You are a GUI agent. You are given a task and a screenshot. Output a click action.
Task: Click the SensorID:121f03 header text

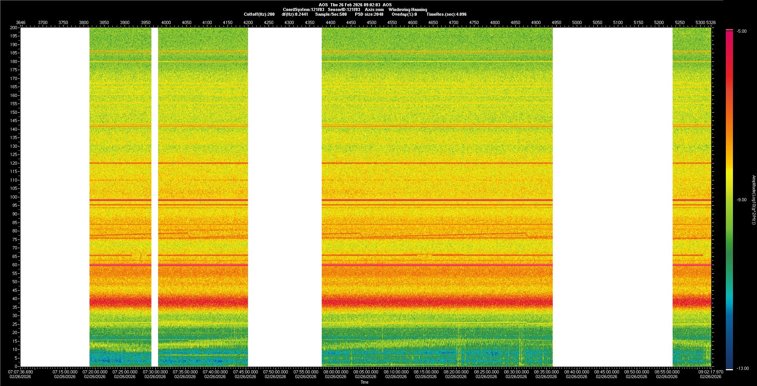344,9
